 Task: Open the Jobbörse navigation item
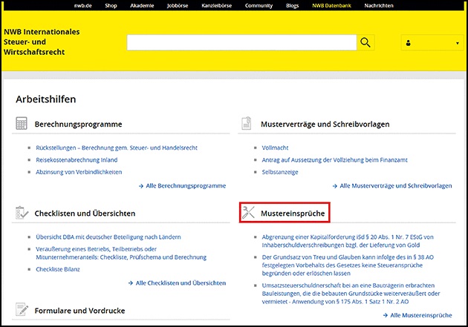coord(179,5)
